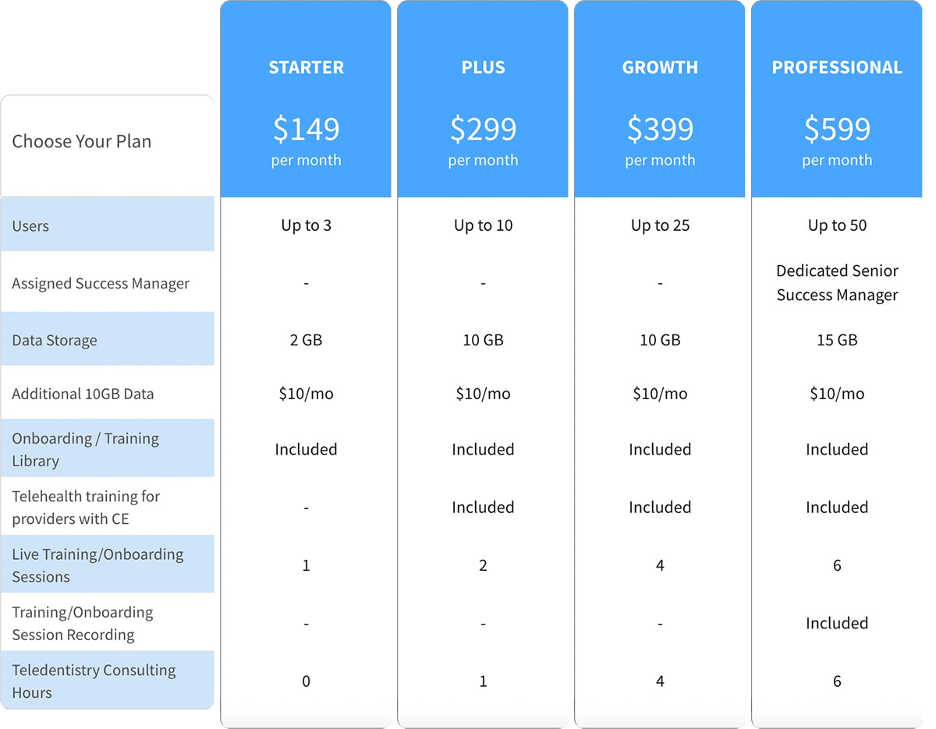
Task: Click the Choose Your Plan label
Action: pyautogui.click(x=81, y=141)
